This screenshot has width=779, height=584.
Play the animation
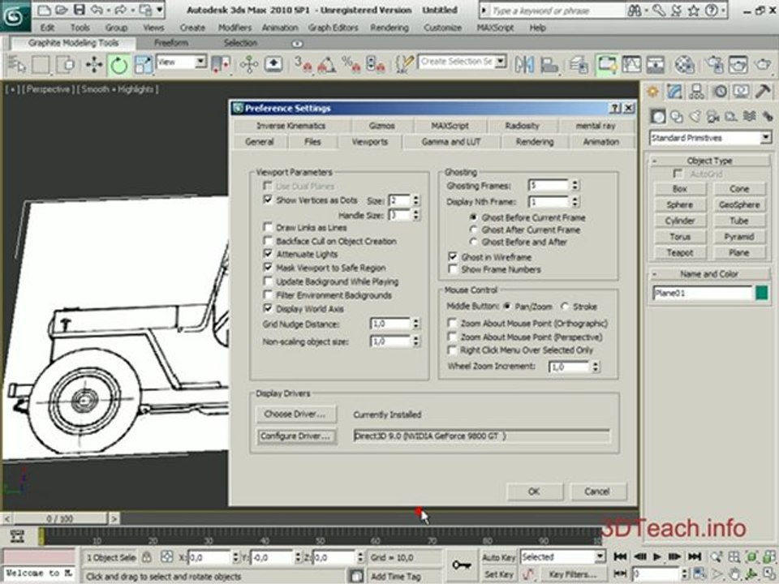[657, 556]
